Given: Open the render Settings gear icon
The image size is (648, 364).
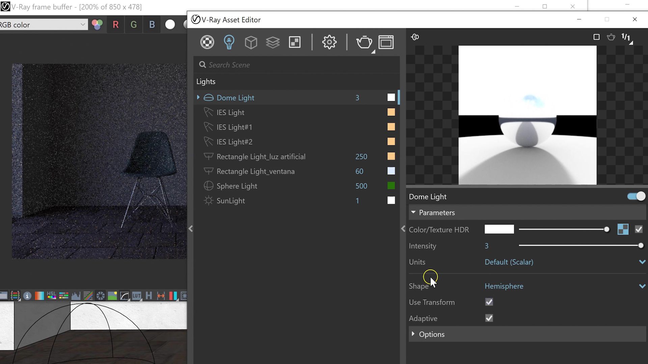Looking at the screenshot, I should (329, 42).
